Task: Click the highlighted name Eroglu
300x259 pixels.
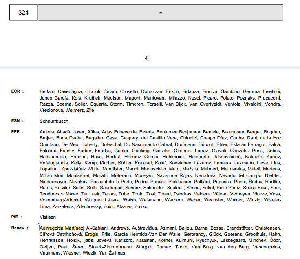Action: click(92, 234)
